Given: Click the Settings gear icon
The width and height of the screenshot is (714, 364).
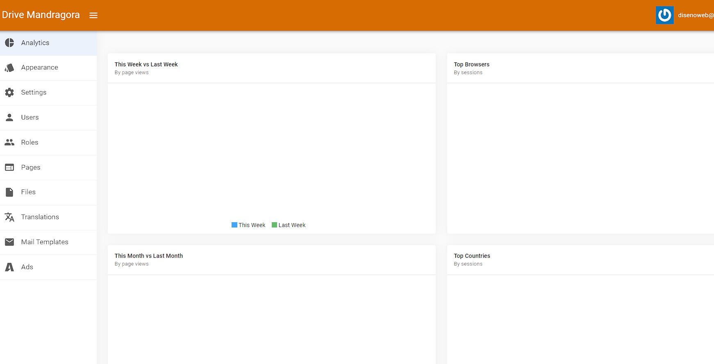Looking at the screenshot, I should (x=9, y=93).
